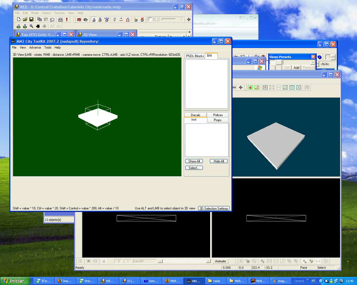Open the Polices tab

pyautogui.click(x=217, y=115)
